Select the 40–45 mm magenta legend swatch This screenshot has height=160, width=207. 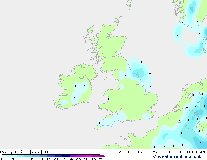coord(88,156)
